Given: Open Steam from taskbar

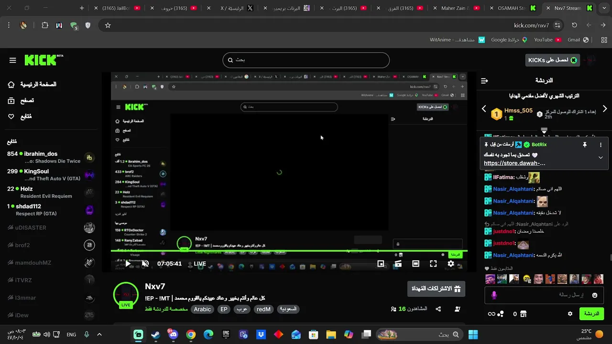Looking at the screenshot, I should click(x=155, y=334).
